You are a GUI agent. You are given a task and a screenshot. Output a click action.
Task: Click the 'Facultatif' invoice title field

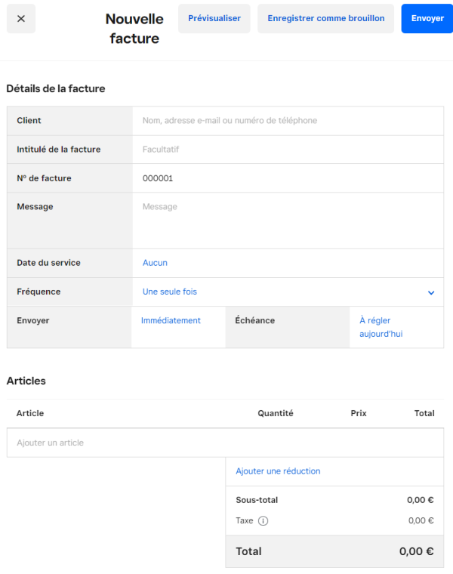[x=287, y=150]
